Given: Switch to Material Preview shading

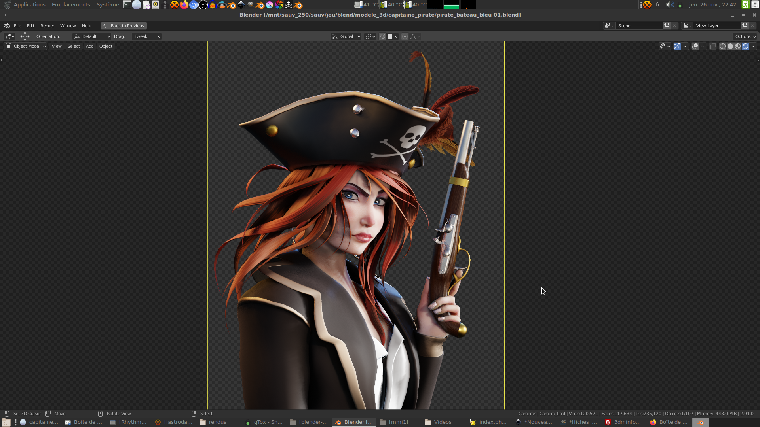Looking at the screenshot, I should click(x=738, y=46).
